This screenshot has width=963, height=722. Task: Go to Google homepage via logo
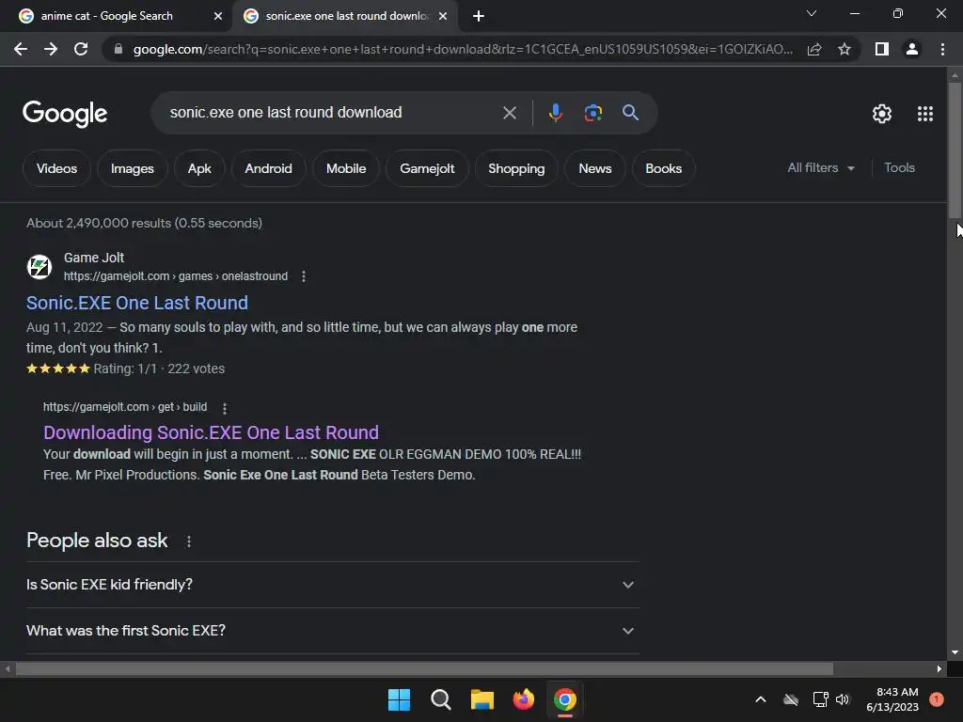(x=65, y=114)
